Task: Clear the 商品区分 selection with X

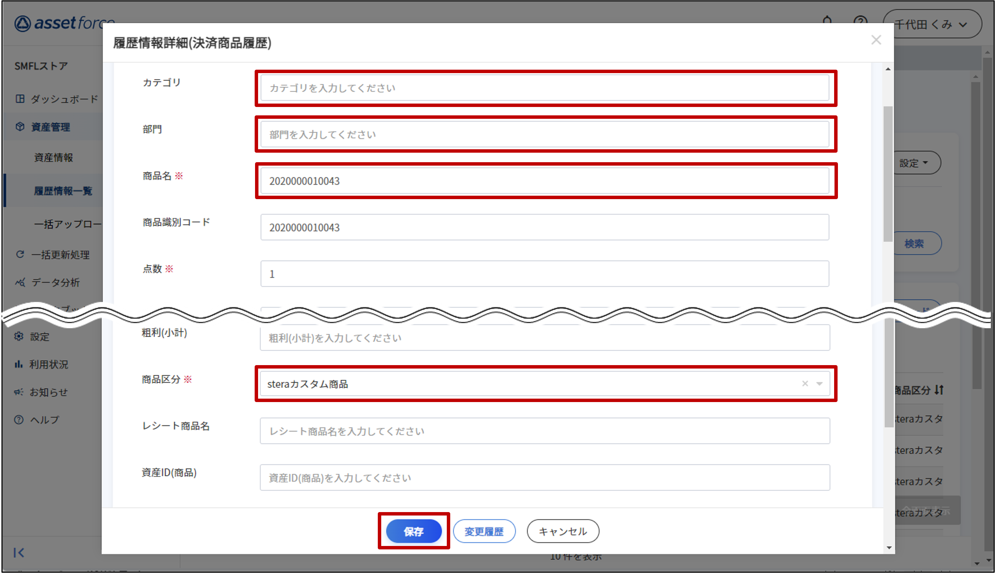Action: click(805, 384)
